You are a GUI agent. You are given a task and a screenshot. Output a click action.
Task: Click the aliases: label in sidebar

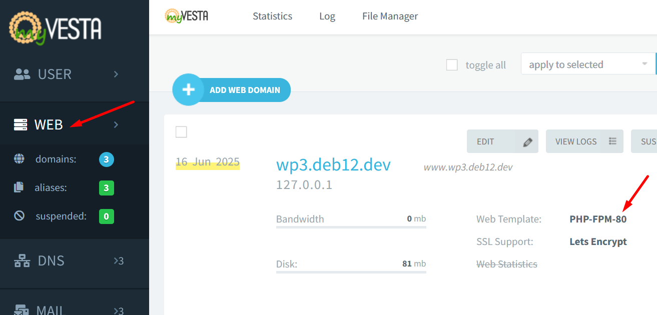(x=51, y=188)
